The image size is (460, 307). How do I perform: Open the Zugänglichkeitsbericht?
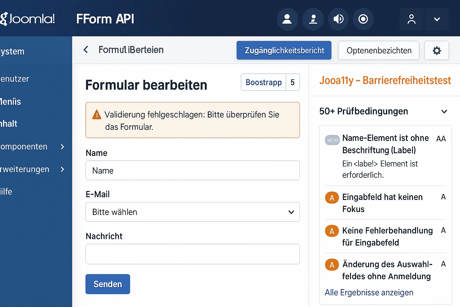tap(283, 50)
